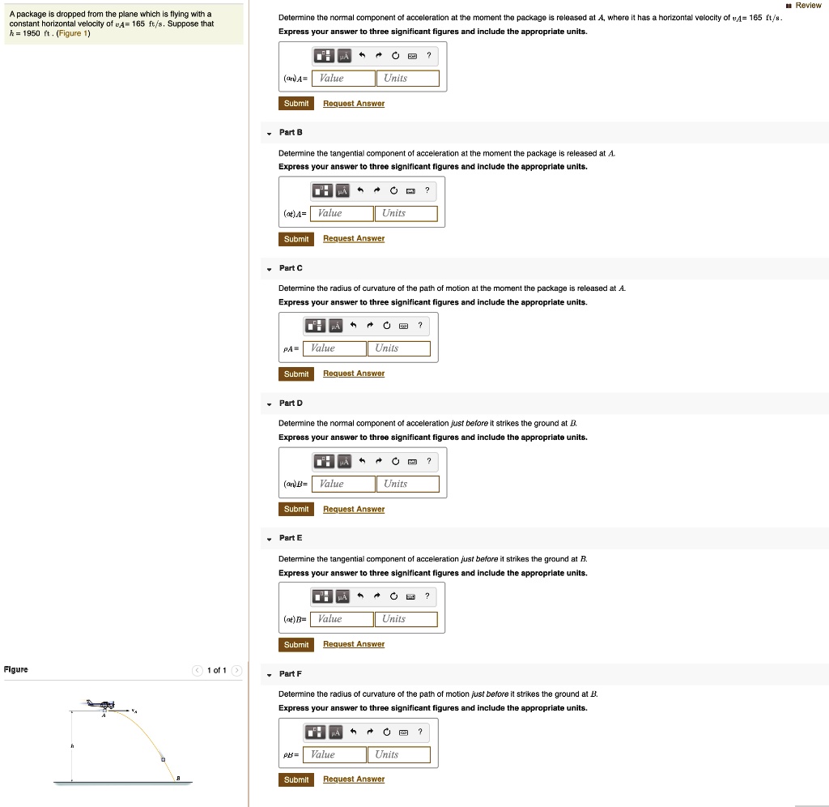Click redo arrow in Part A toolbar

tap(379, 55)
